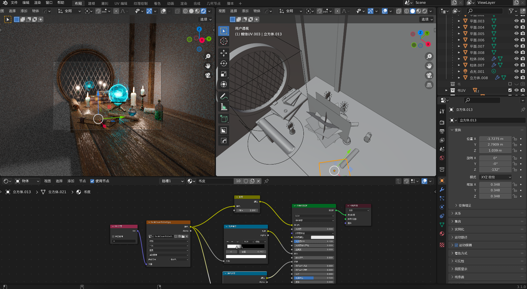Hide 点光.001 with its eye icon
This screenshot has width=527, height=289.
(x=516, y=71)
